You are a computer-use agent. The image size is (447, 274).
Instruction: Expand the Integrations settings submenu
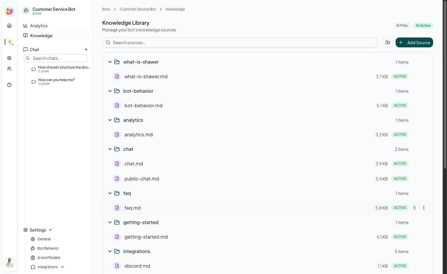tap(62, 267)
